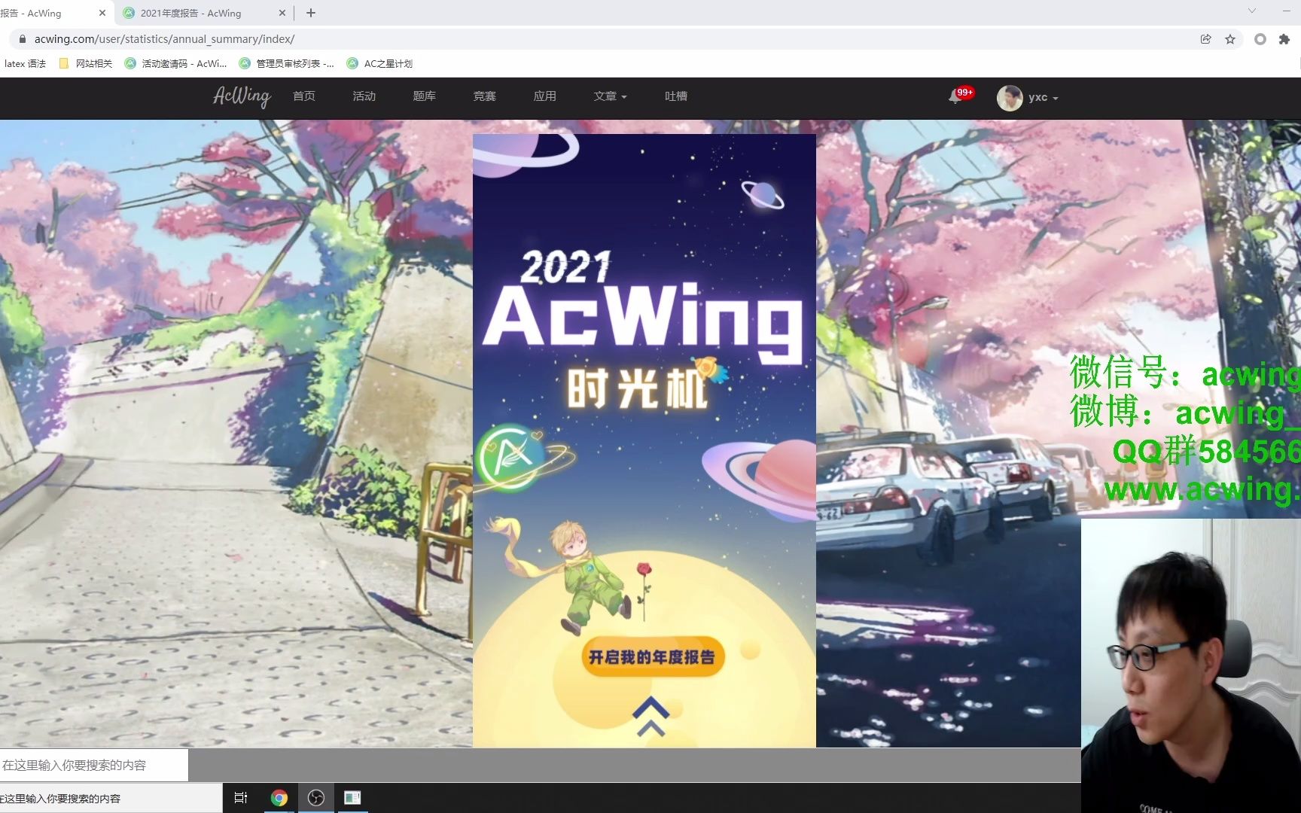Click the 2021 AcWing heading
This screenshot has width=1301, height=813.
(642, 309)
